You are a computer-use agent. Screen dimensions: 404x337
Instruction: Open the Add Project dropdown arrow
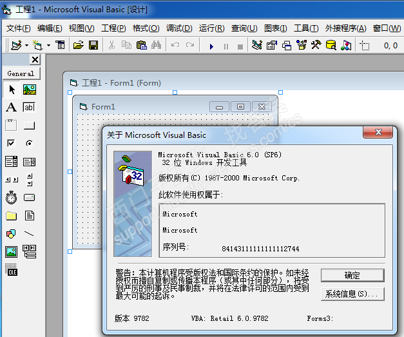(27, 45)
